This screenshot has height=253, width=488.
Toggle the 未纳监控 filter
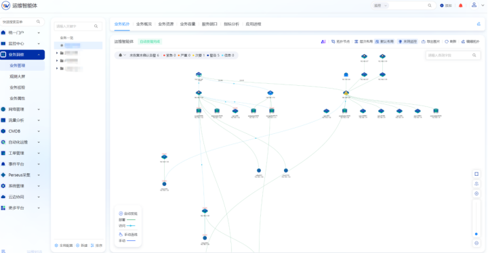(x=407, y=42)
